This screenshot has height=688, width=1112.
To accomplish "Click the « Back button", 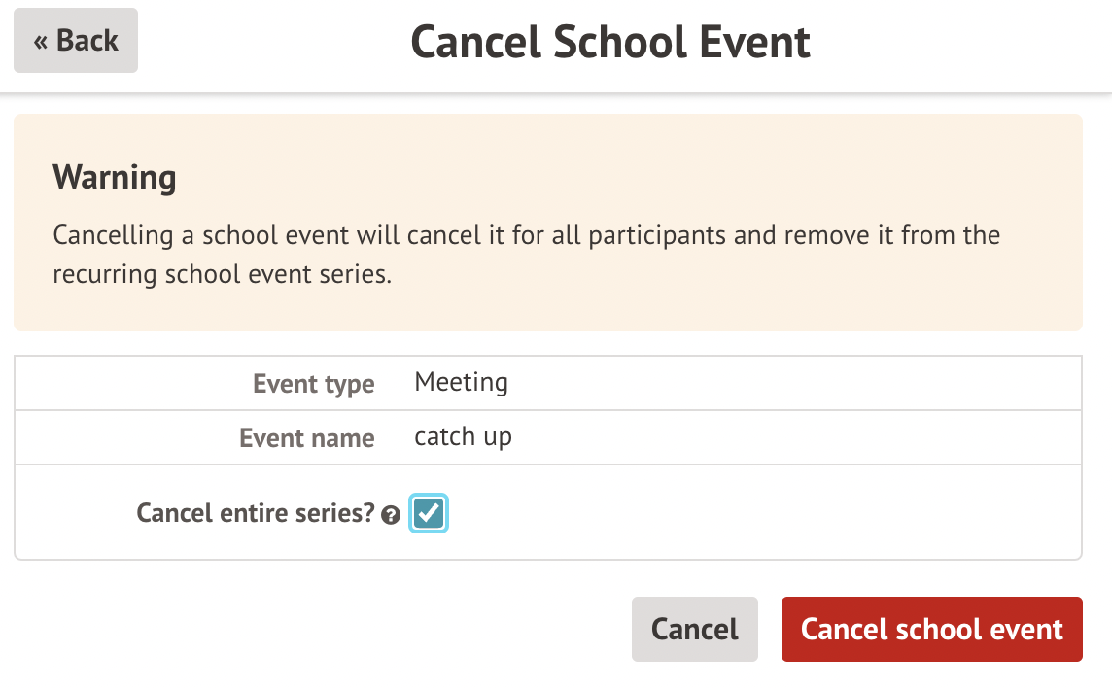I will click(76, 41).
